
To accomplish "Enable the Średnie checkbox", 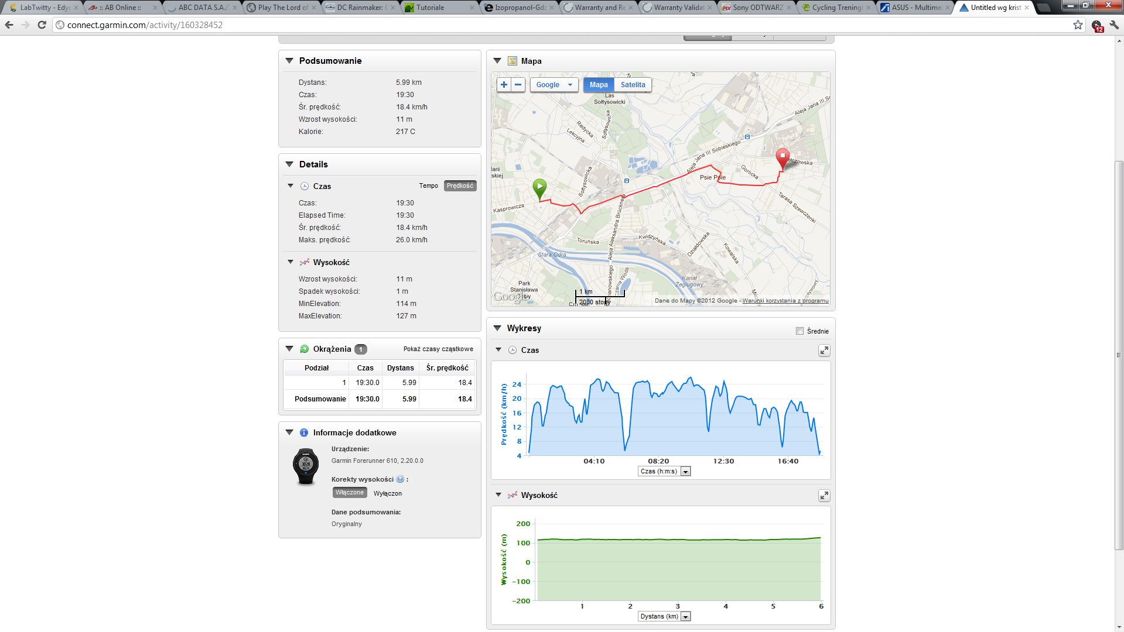I will tap(800, 331).
